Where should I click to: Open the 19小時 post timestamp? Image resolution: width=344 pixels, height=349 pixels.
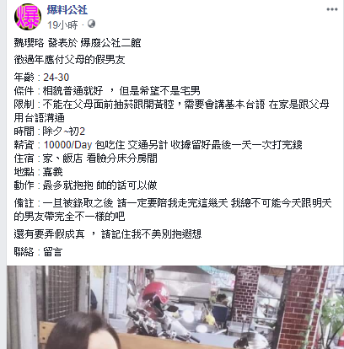(62, 25)
